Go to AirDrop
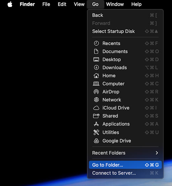The width and height of the screenshot is (172, 186). coord(125,92)
